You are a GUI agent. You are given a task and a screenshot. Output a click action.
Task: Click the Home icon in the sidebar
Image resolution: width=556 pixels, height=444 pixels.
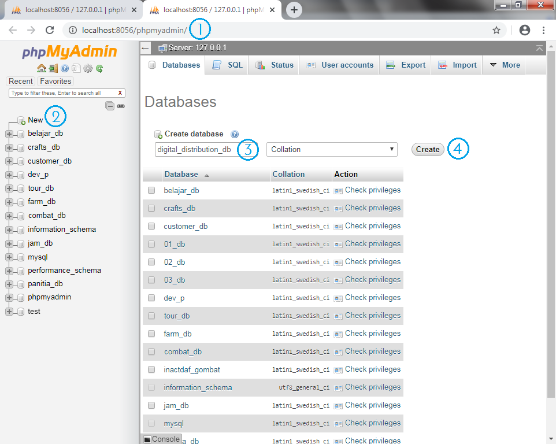(42, 68)
